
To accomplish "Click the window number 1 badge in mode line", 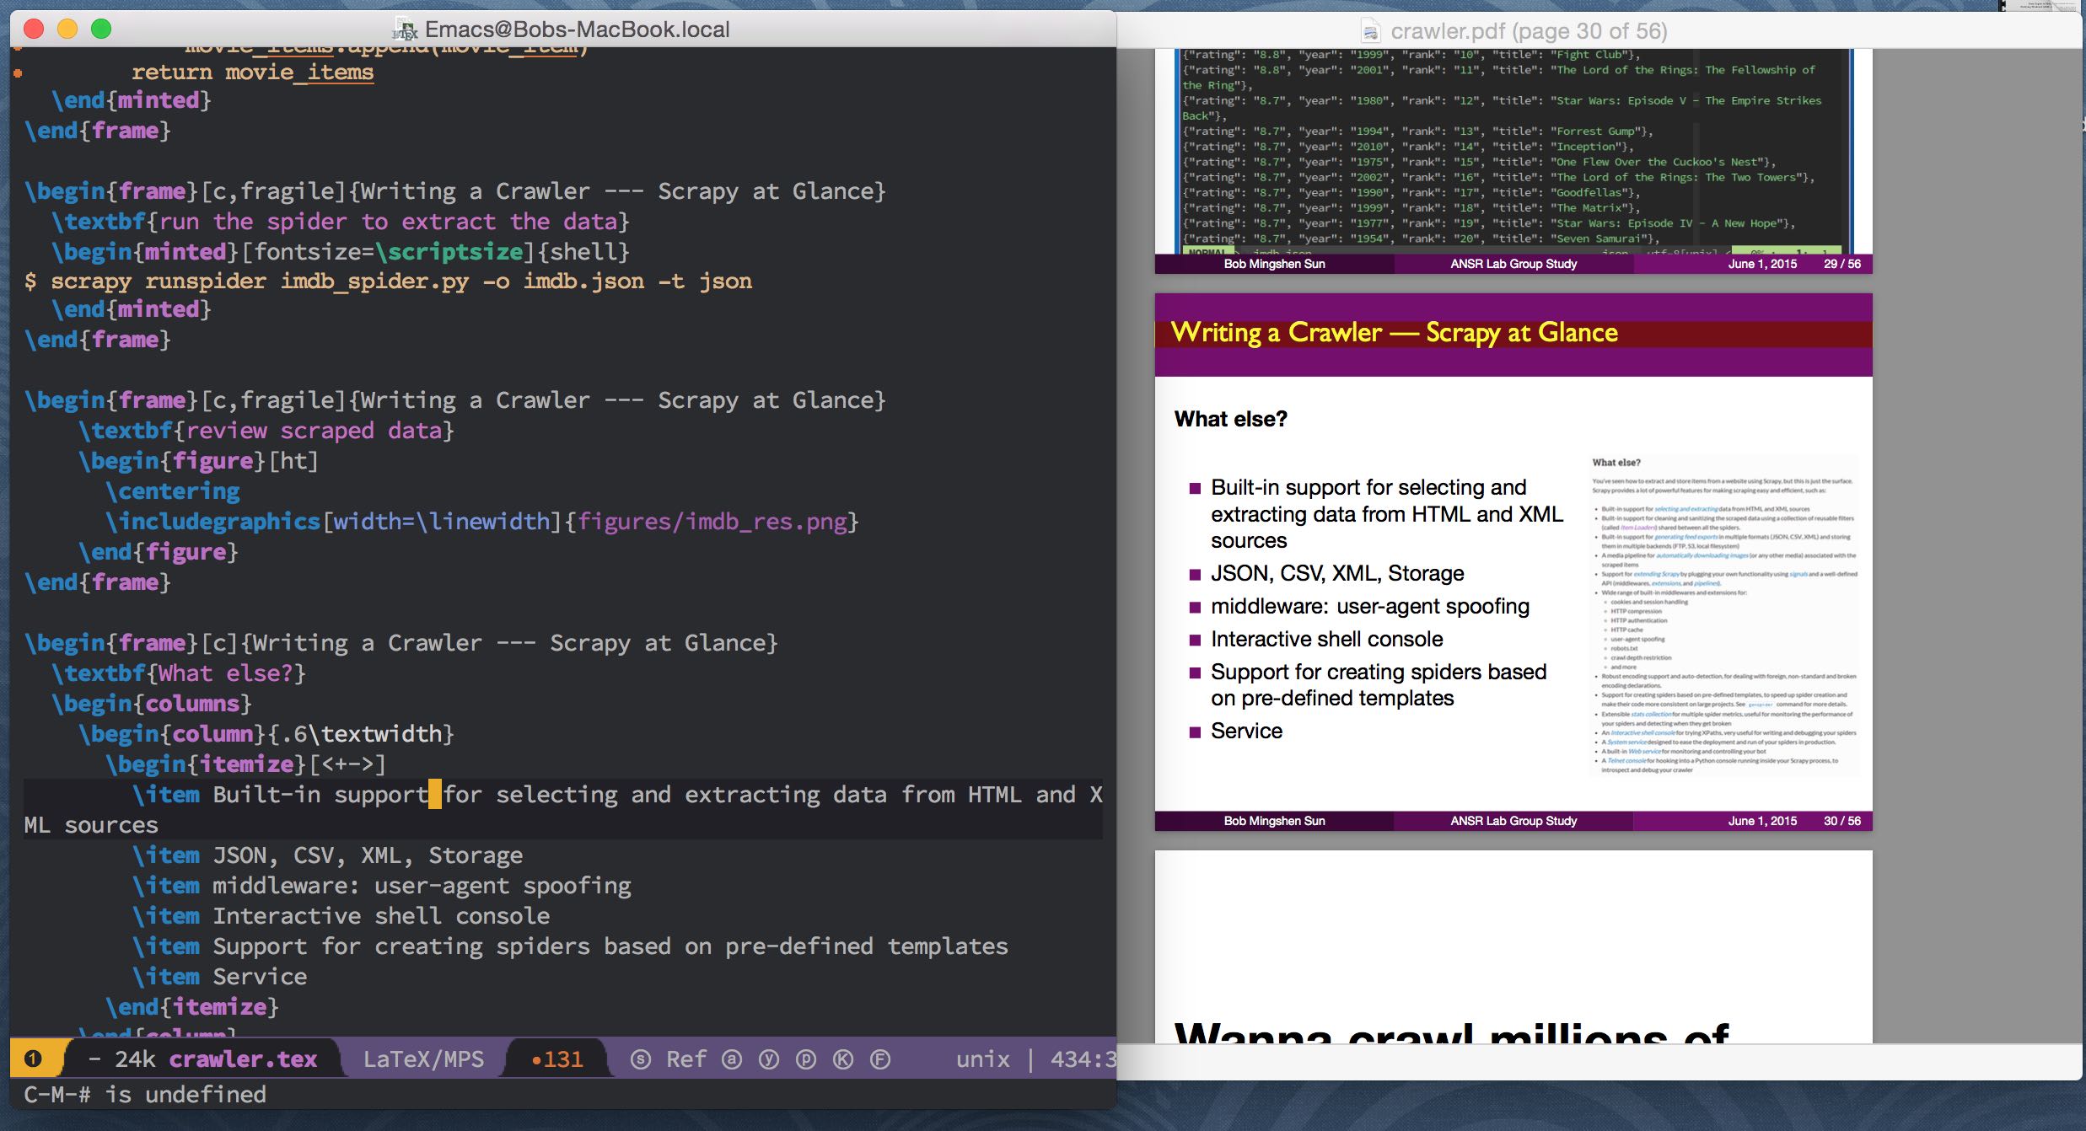I will coord(33,1059).
